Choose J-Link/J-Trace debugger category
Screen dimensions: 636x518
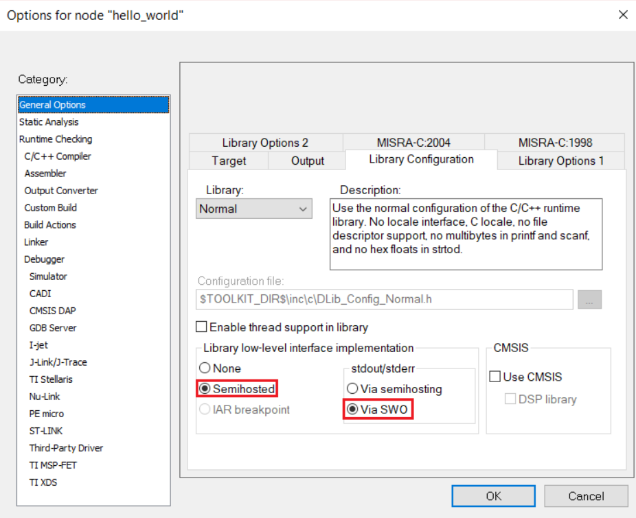(58, 362)
